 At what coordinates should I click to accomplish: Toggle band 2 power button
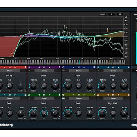pos(29,67)
